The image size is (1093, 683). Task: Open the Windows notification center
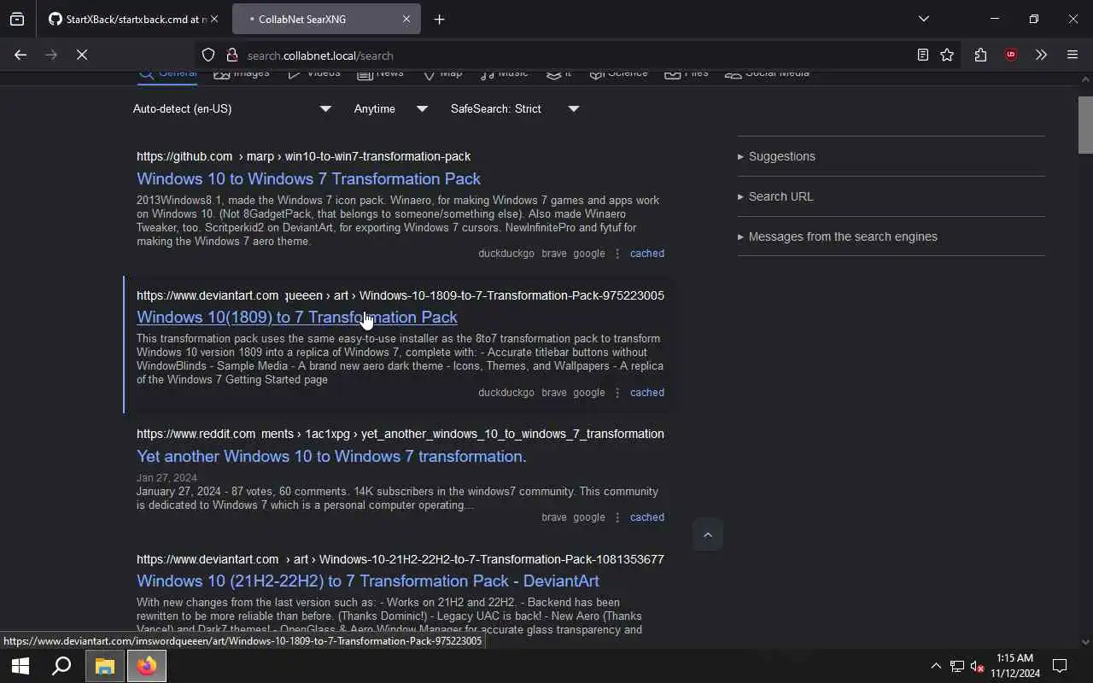coord(1060,666)
